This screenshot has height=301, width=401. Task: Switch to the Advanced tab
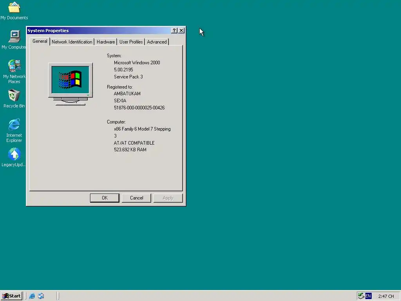[x=157, y=42]
